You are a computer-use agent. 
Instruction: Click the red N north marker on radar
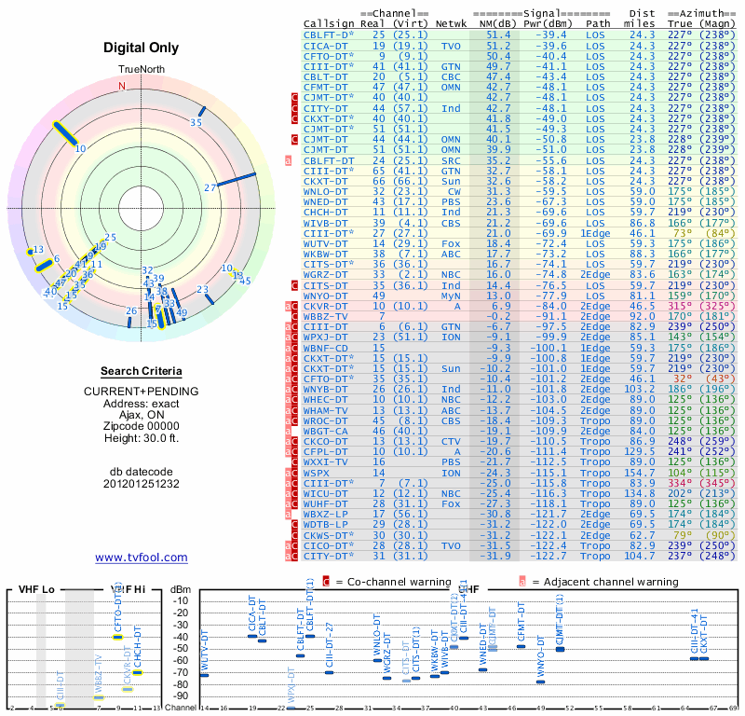click(120, 85)
